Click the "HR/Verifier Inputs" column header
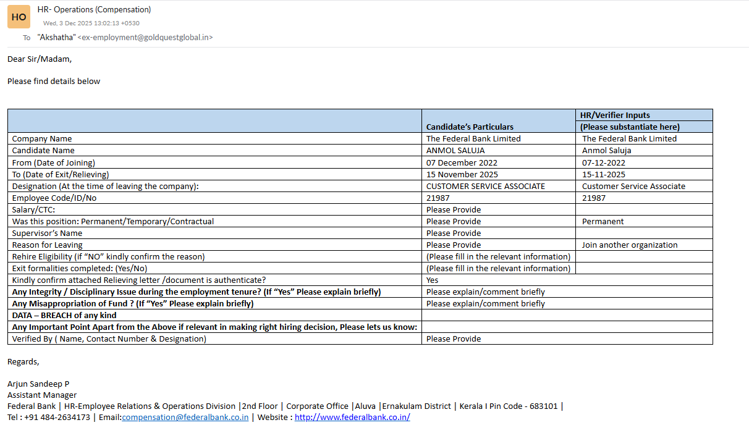 (x=615, y=115)
